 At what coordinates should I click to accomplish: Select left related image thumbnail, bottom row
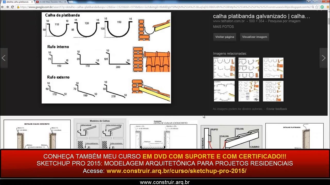point(224,91)
